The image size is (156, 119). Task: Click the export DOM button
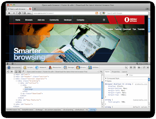tap(12, 72)
